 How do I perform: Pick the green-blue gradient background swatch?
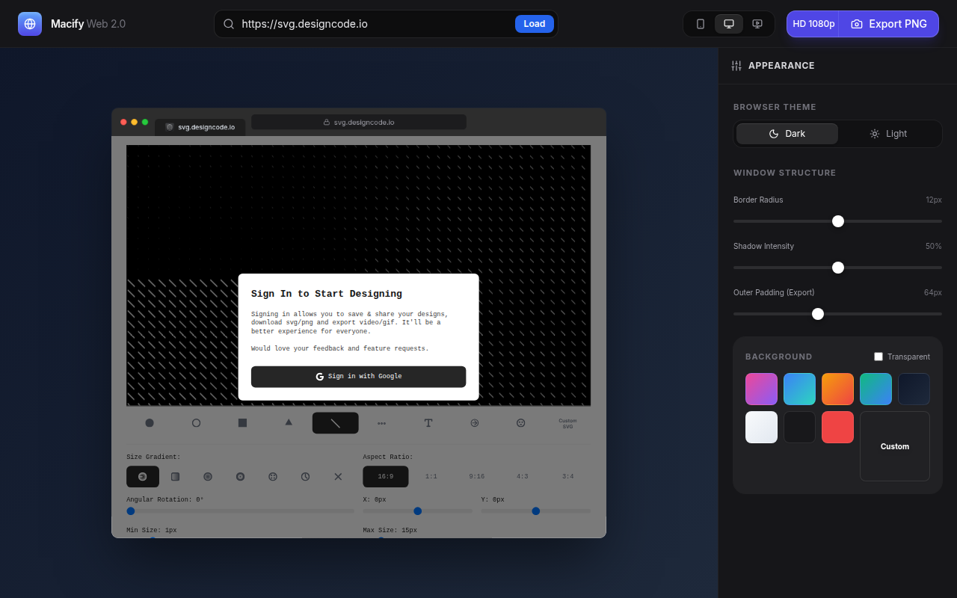click(x=876, y=389)
